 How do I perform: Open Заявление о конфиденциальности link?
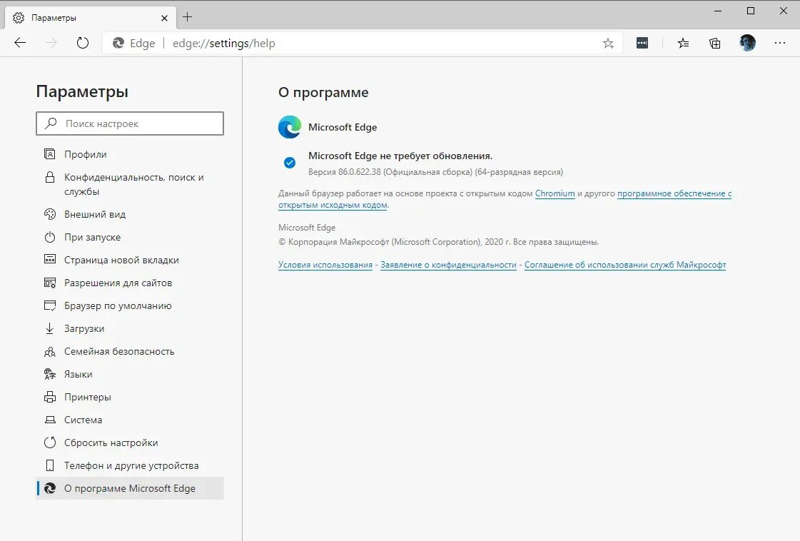pyautogui.click(x=448, y=265)
